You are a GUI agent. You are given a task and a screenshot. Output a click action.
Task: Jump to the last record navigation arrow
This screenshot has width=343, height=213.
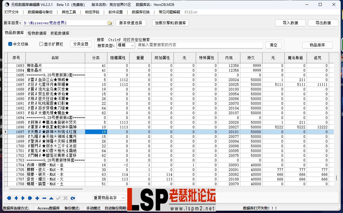coord(30,198)
